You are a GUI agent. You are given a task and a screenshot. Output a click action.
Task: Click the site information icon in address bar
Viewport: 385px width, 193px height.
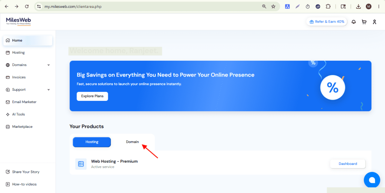tap(39, 7)
